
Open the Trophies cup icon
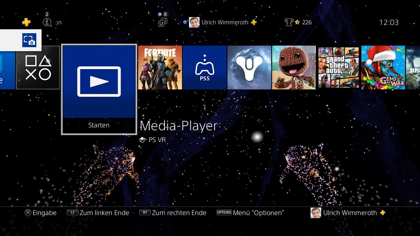[289, 22]
